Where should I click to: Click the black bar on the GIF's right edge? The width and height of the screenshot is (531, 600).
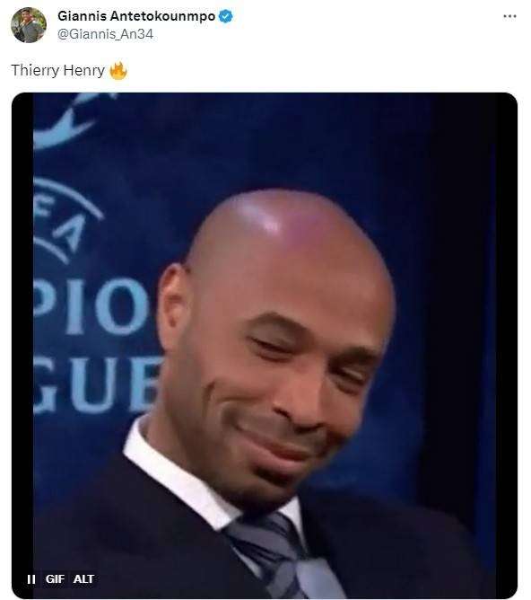pos(506,344)
